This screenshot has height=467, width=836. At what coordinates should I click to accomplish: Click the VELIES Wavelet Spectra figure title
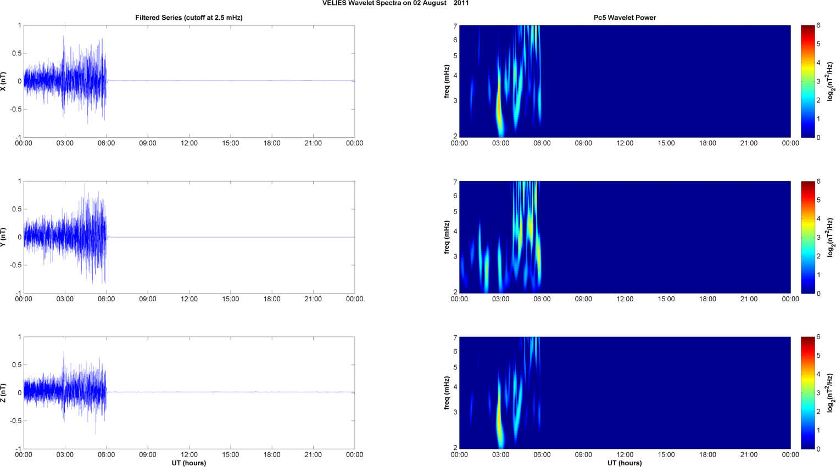[395, 3]
